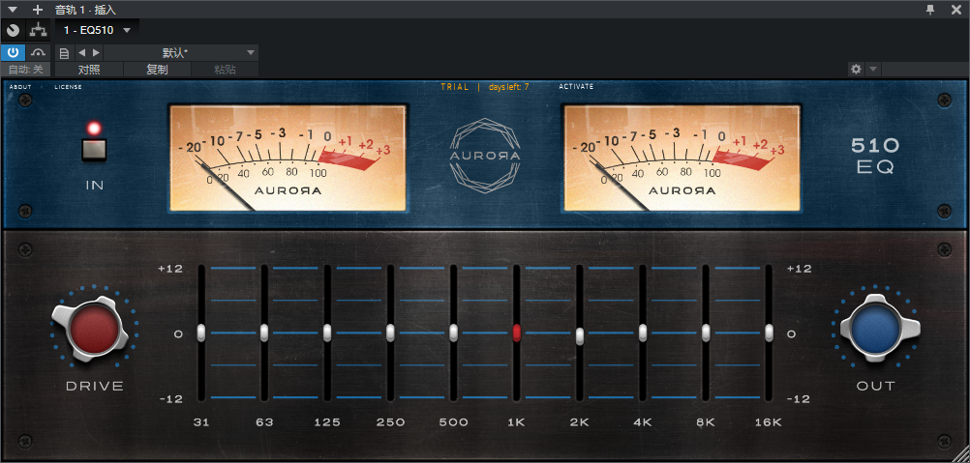Click the blue OUT knob
970x463 pixels.
click(x=875, y=329)
